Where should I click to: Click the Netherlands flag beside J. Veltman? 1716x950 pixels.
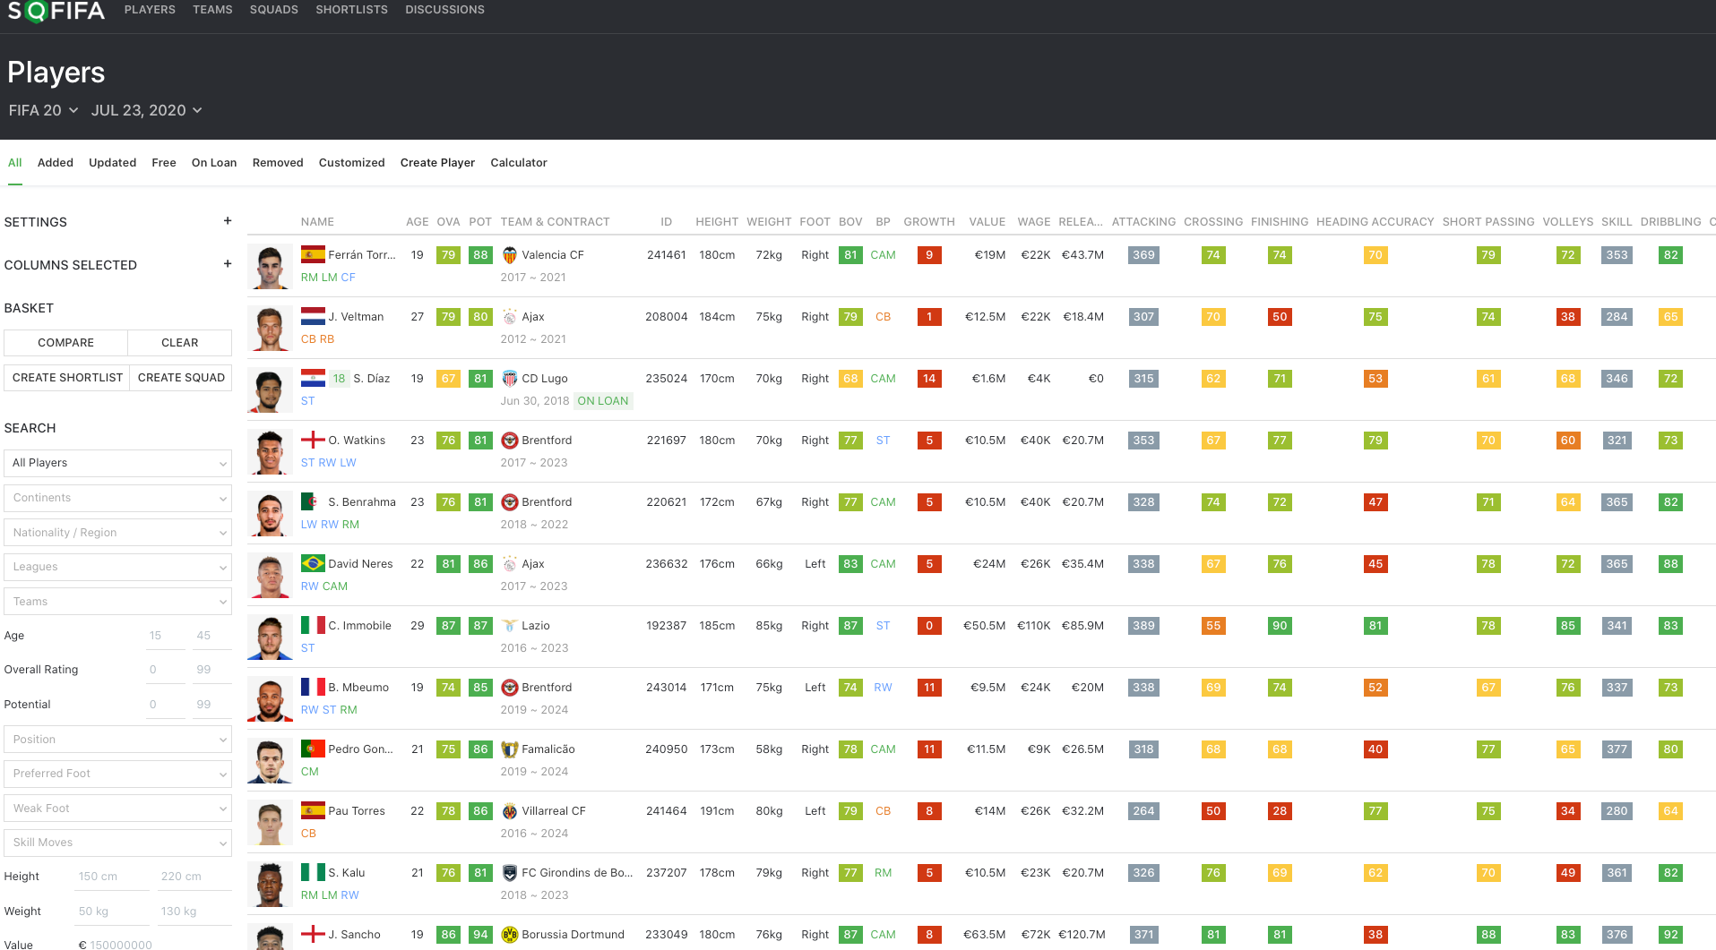(x=313, y=316)
